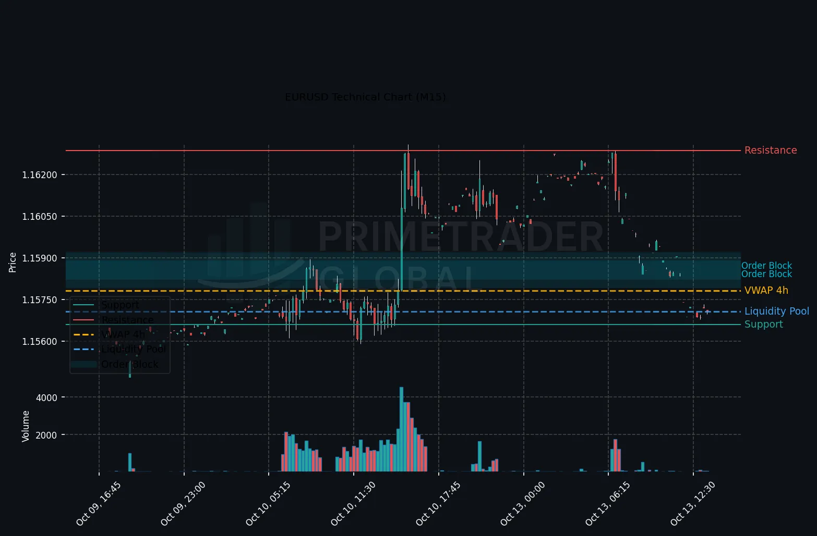Select the VWAP 4h label right of the chart
The height and width of the screenshot is (536, 817).
[x=766, y=291]
